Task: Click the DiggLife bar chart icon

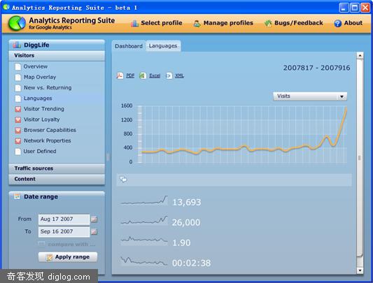Action: tap(17, 45)
